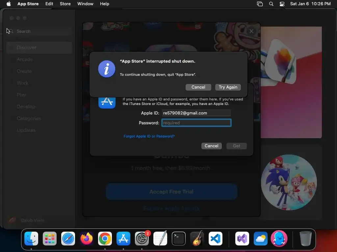337x252 pixels.
Task: Open Calub Viem account in sidebar
Action: (x=27, y=220)
